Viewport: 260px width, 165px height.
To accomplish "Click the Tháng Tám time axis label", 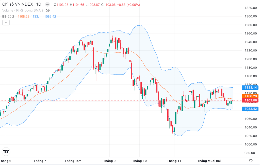I will click(x=73, y=161).
